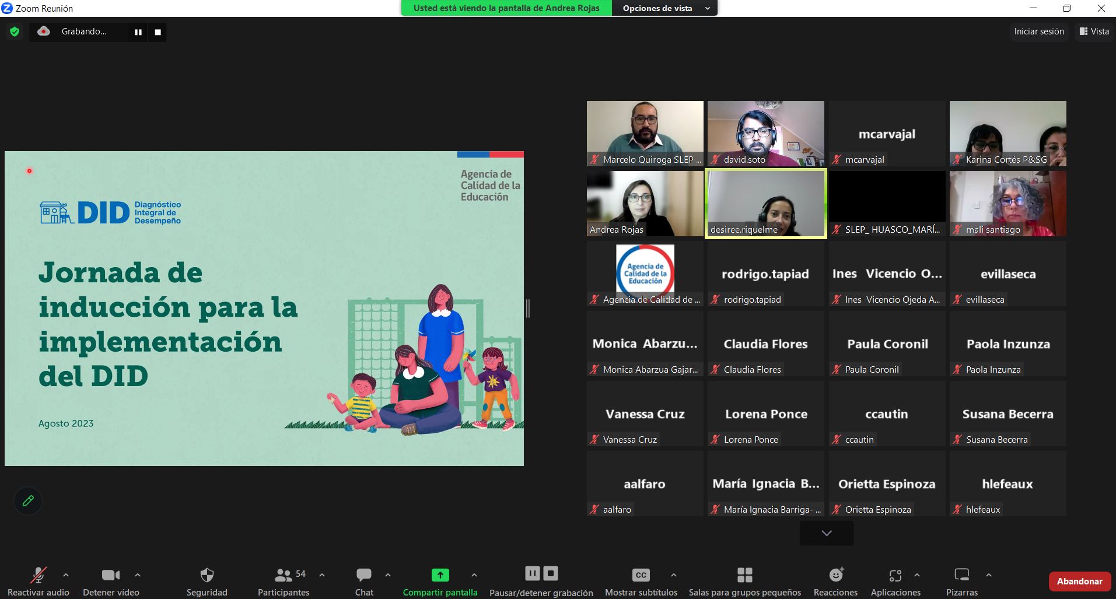Image resolution: width=1116 pixels, height=599 pixels.
Task: Stop the recording in the top recording bar
Action: [x=158, y=32]
